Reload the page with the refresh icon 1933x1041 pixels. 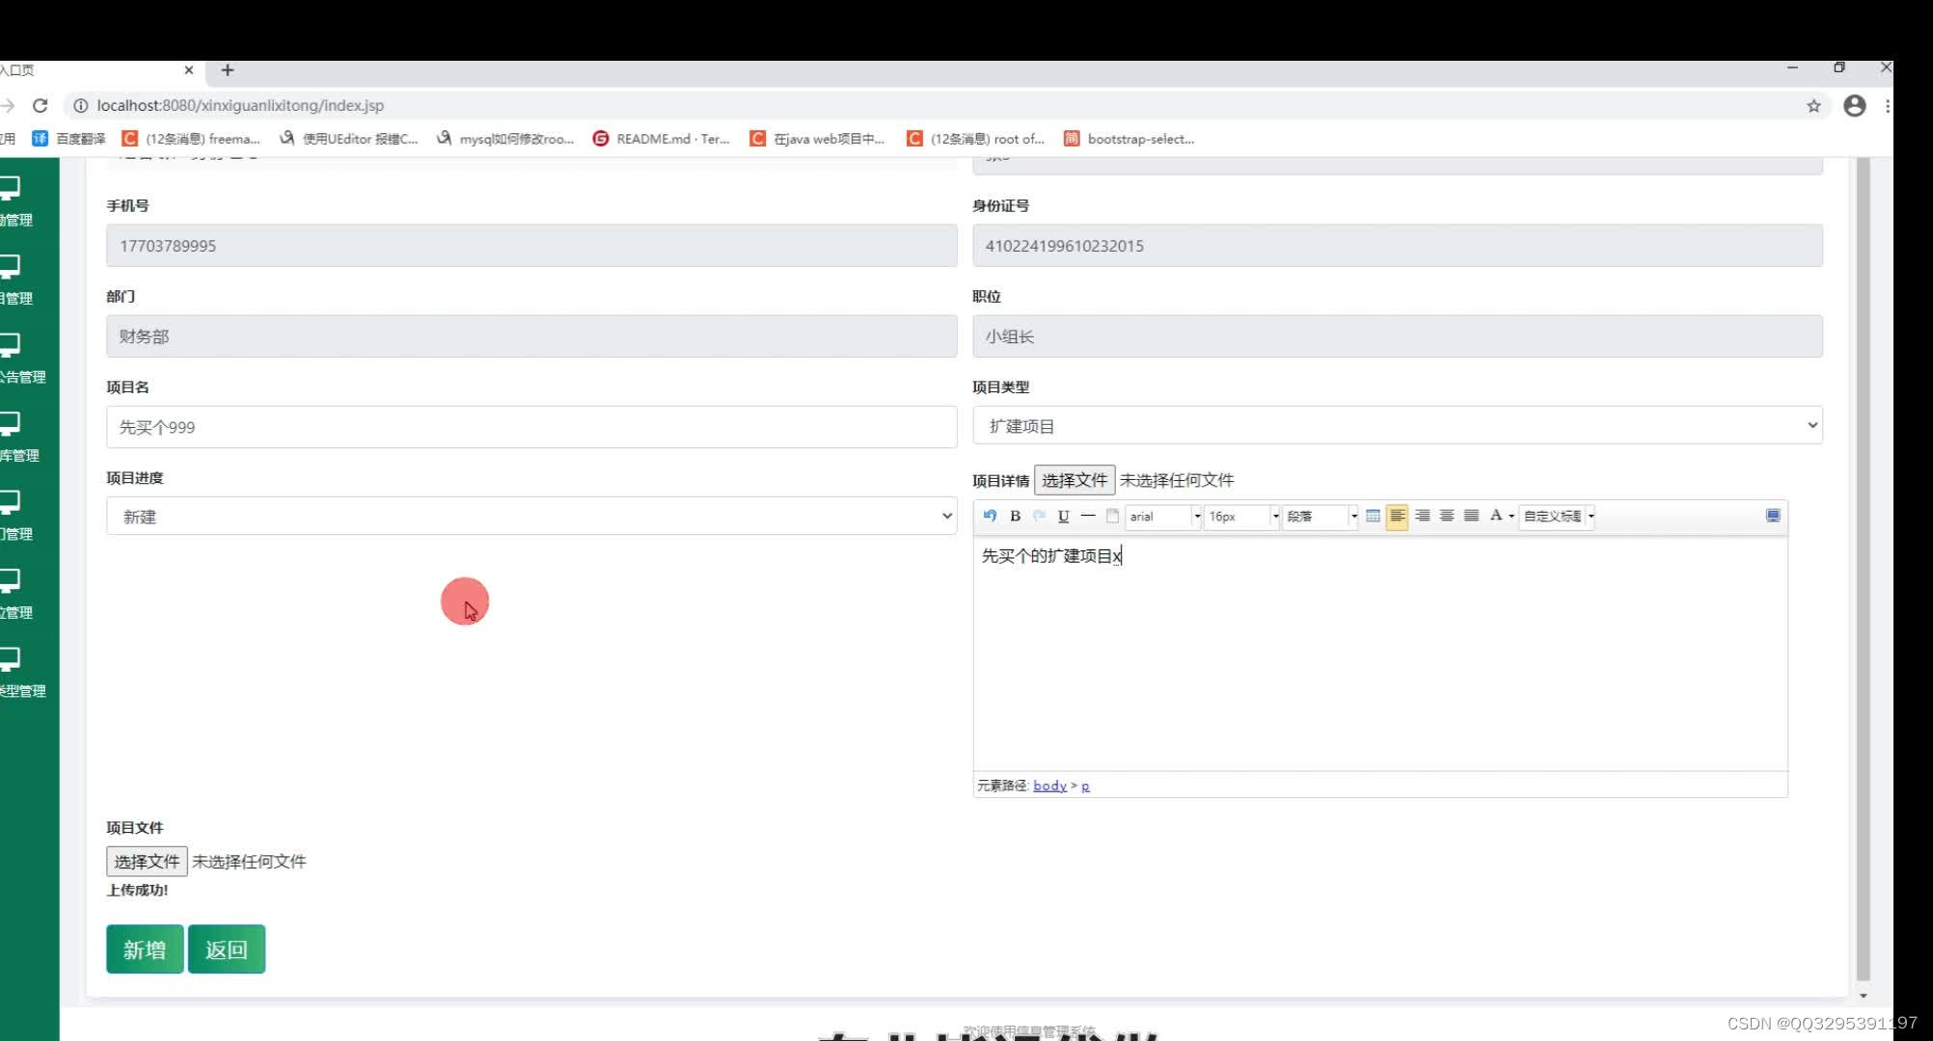point(40,105)
